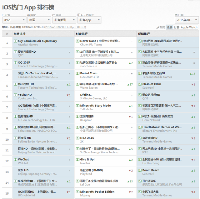Click publisher Mojang
Viewport: 200px width, 199px height.
point(85,196)
